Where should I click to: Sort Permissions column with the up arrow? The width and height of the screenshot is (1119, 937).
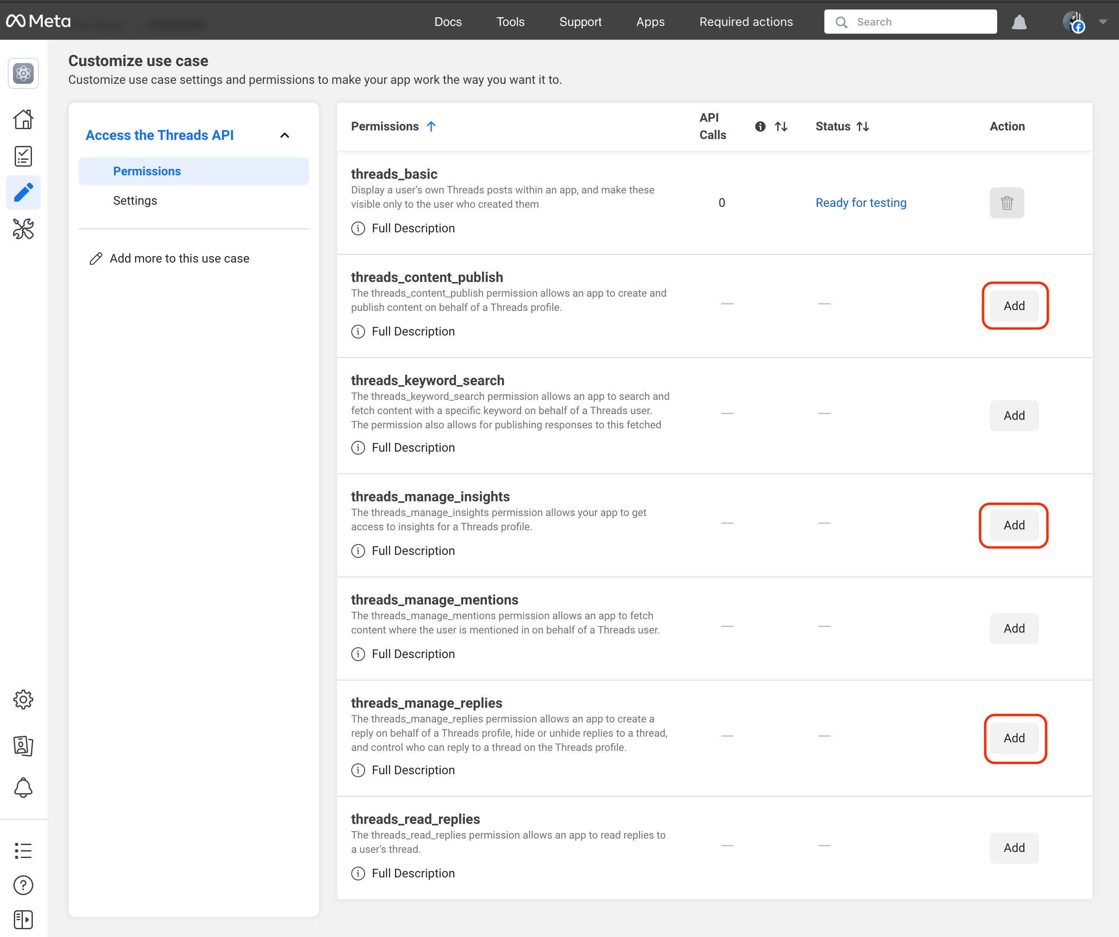point(431,127)
